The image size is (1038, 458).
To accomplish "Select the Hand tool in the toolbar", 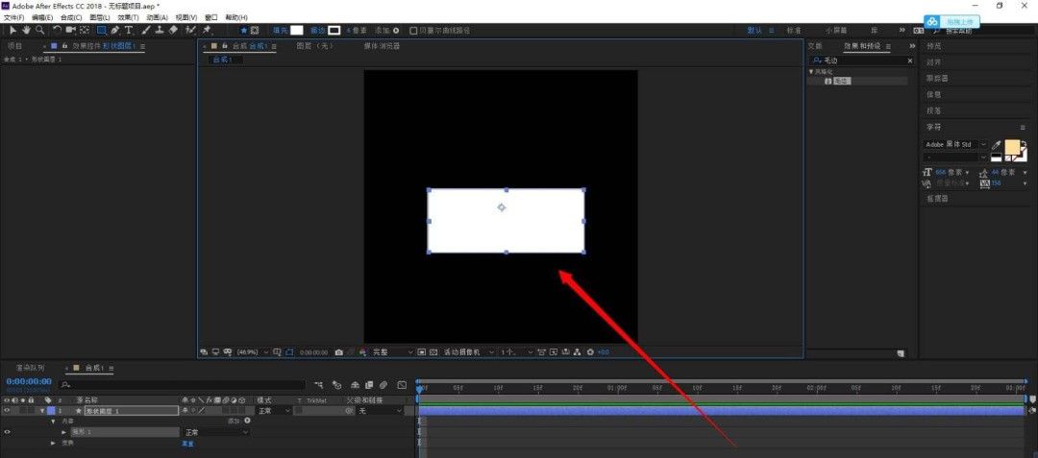I will click(26, 30).
